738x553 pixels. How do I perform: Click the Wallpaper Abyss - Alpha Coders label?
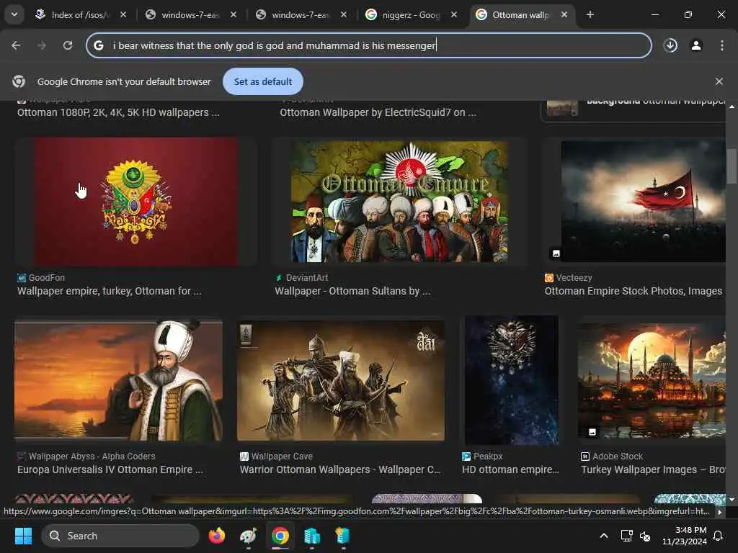click(x=92, y=456)
